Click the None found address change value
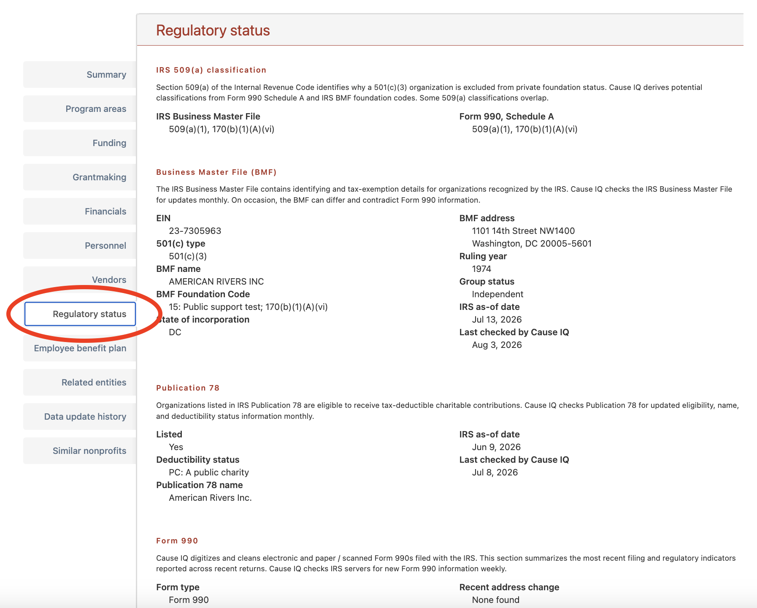The height and width of the screenshot is (608, 757). 495,600
